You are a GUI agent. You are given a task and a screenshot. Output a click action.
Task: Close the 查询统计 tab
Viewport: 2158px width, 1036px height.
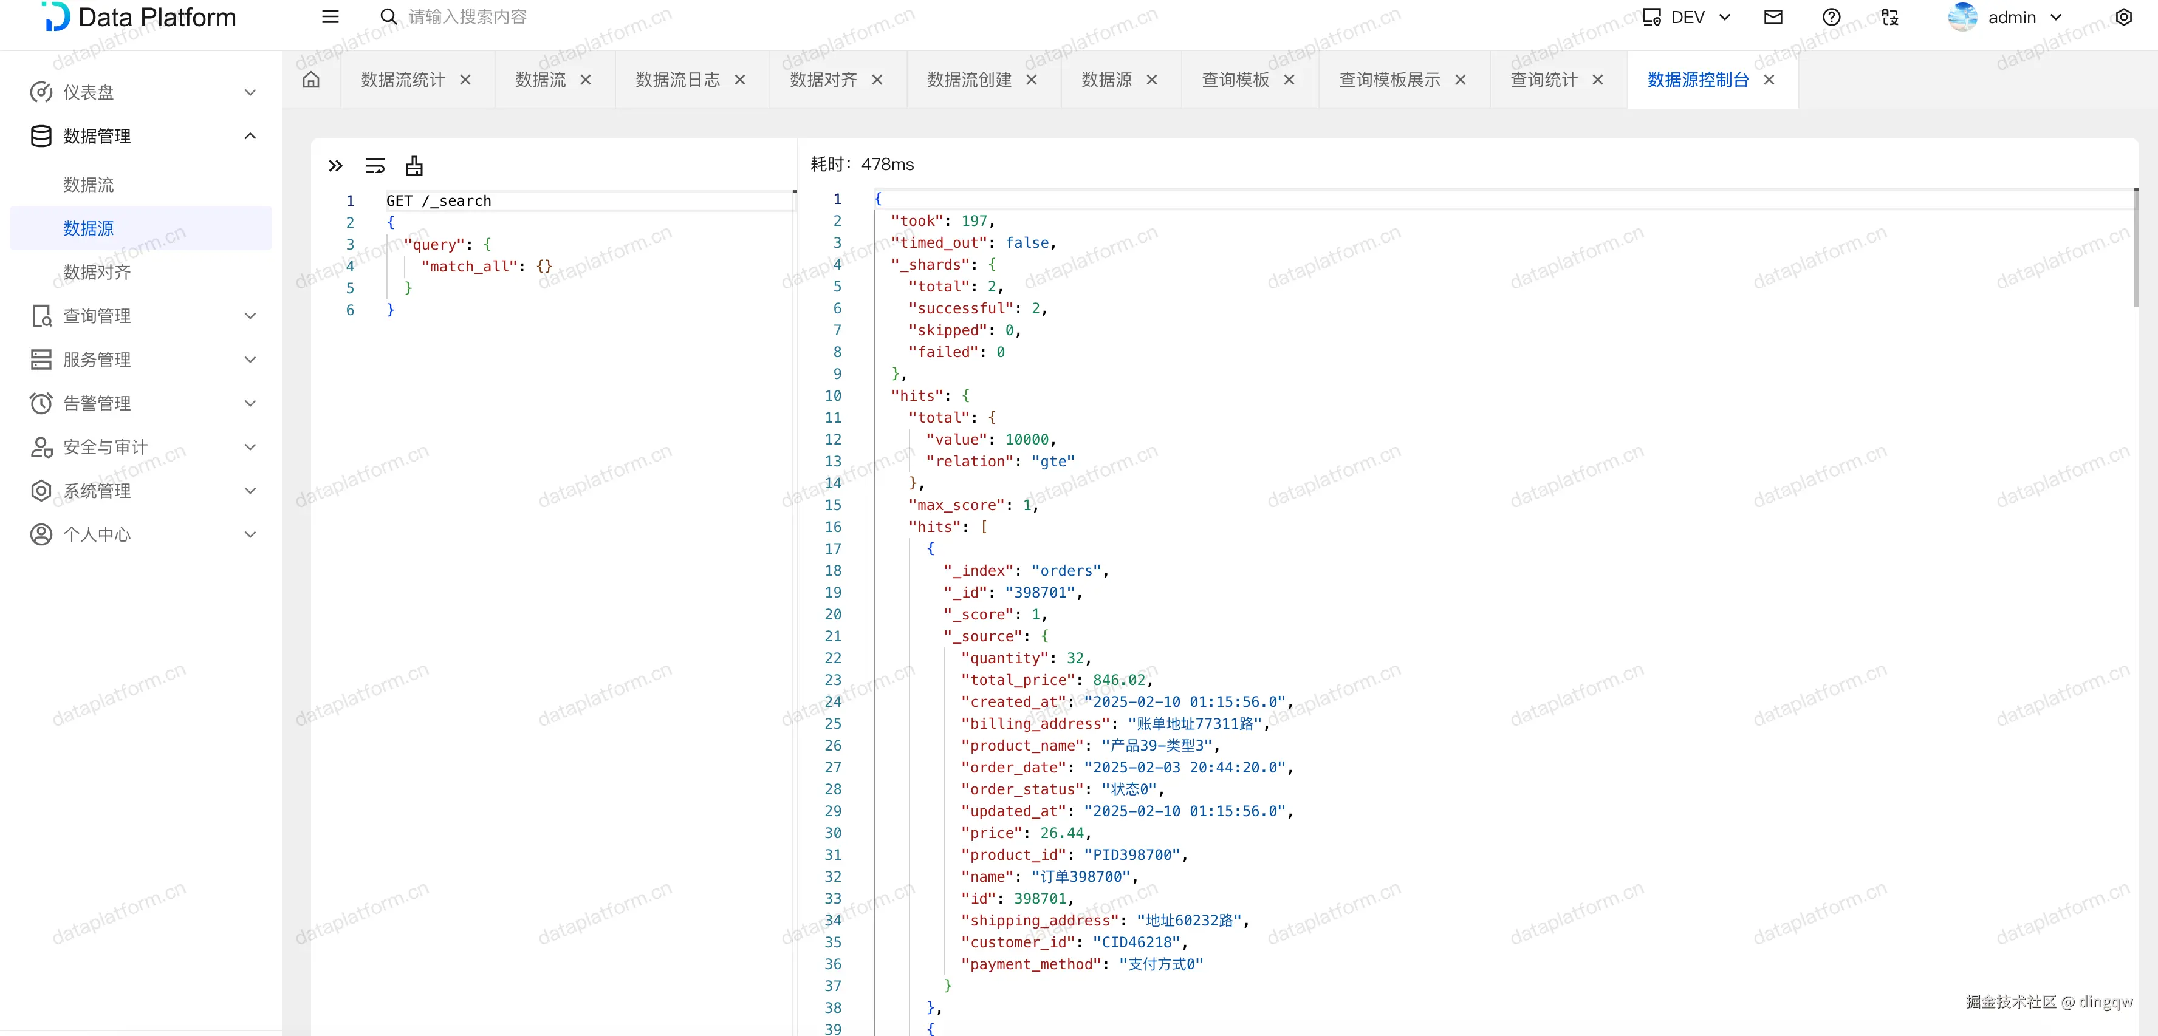click(x=1598, y=80)
